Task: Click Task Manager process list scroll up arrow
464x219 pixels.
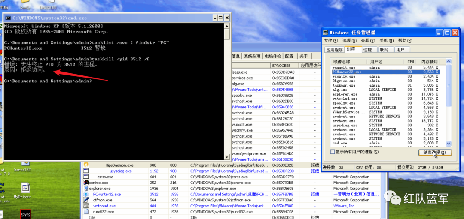Action: click(448, 61)
